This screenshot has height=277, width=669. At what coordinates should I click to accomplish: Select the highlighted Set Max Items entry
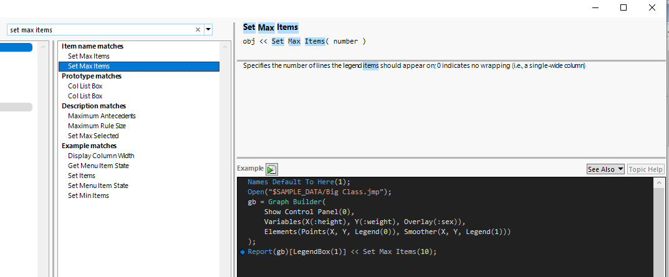(89, 66)
